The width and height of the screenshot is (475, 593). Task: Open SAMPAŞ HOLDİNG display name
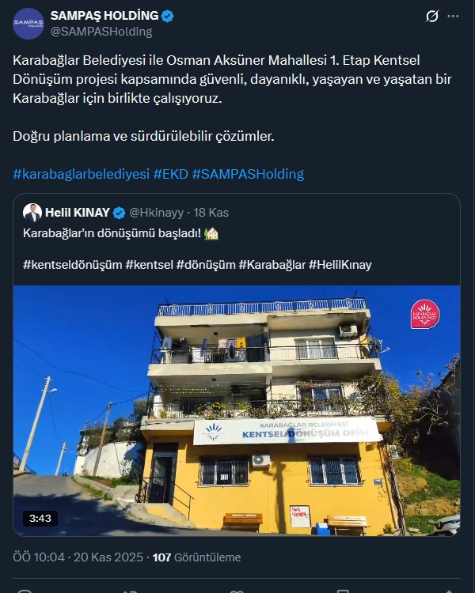click(x=104, y=16)
